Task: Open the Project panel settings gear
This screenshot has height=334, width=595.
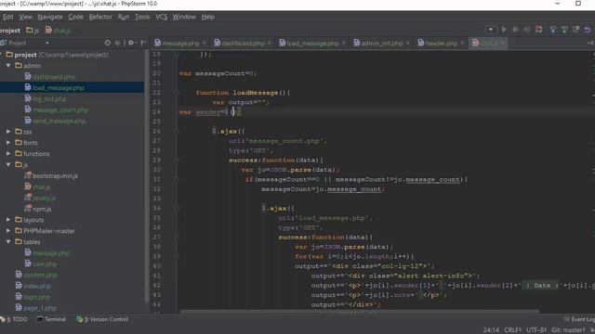Action: point(132,44)
